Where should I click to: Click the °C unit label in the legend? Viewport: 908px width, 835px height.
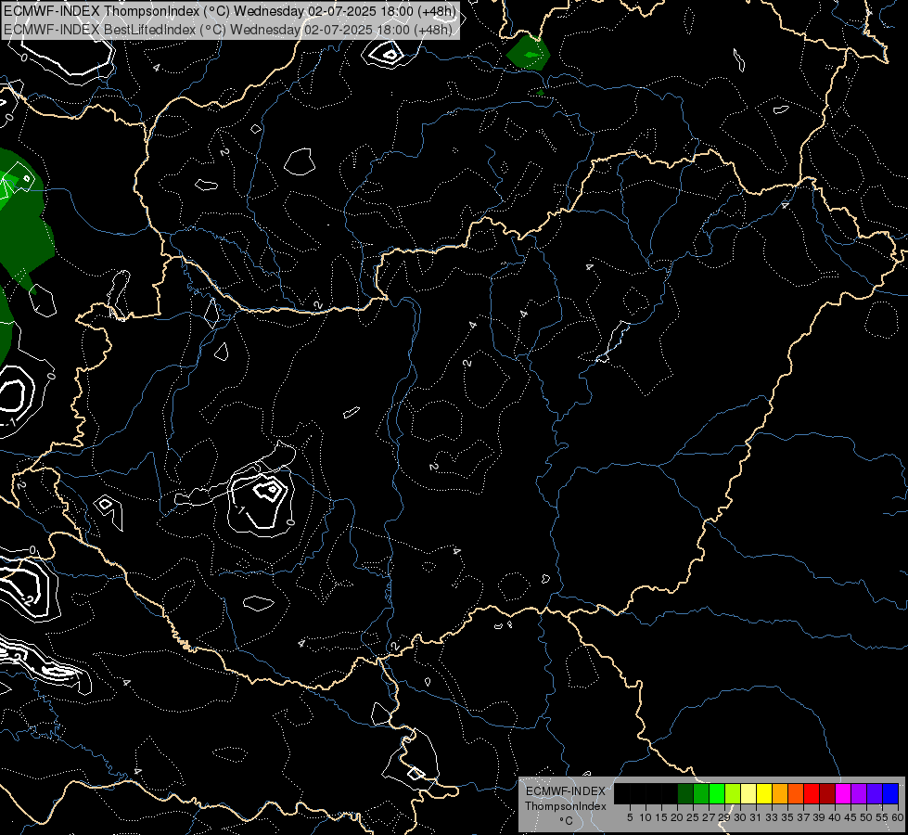(x=567, y=820)
